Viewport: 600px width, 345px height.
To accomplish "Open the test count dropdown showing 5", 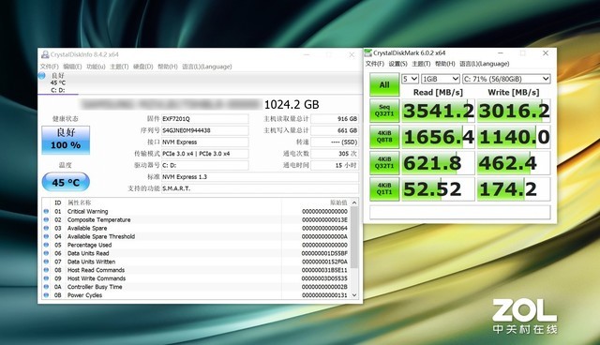I will click(x=410, y=79).
